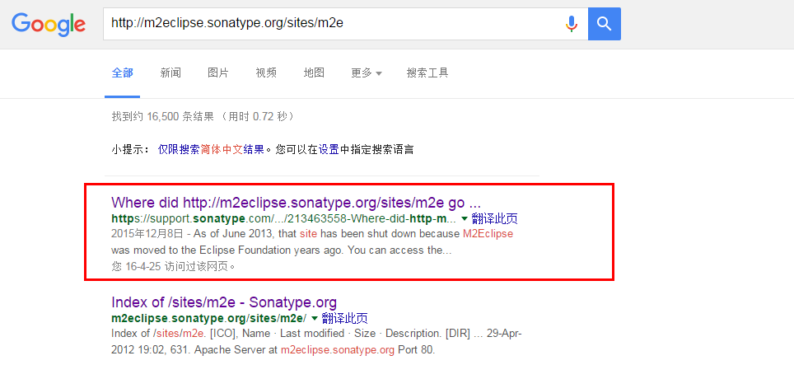Open the 地图 tab
This screenshot has width=794, height=379.
[314, 73]
